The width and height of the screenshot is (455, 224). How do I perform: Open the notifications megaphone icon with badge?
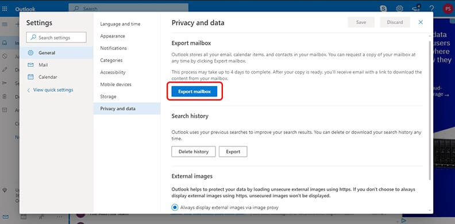416,8
